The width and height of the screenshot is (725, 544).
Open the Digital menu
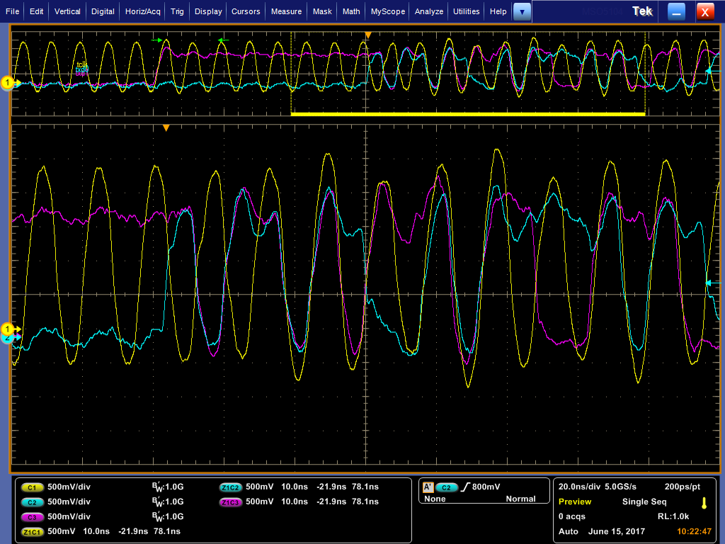102,11
